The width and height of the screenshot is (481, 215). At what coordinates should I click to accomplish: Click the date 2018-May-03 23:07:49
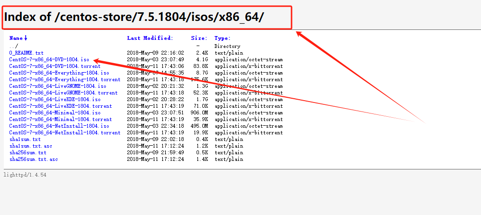(x=156, y=59)
